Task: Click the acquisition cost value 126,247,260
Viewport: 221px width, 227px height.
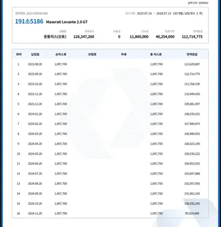Action: 84,36
